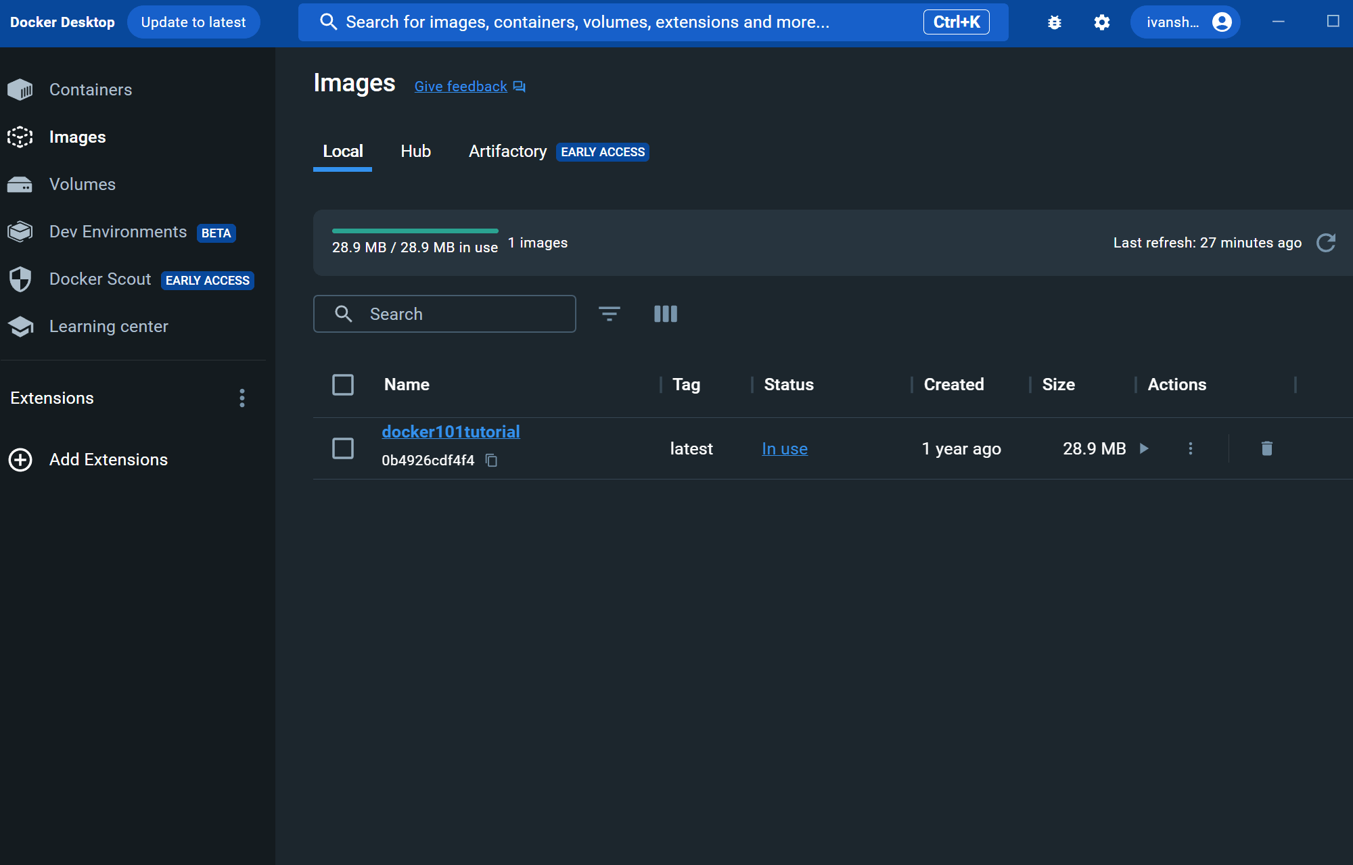Check the select-all images checkbox
This screenshot has height=865, width=1353.
pyautogui.click(x=343, y=384)
